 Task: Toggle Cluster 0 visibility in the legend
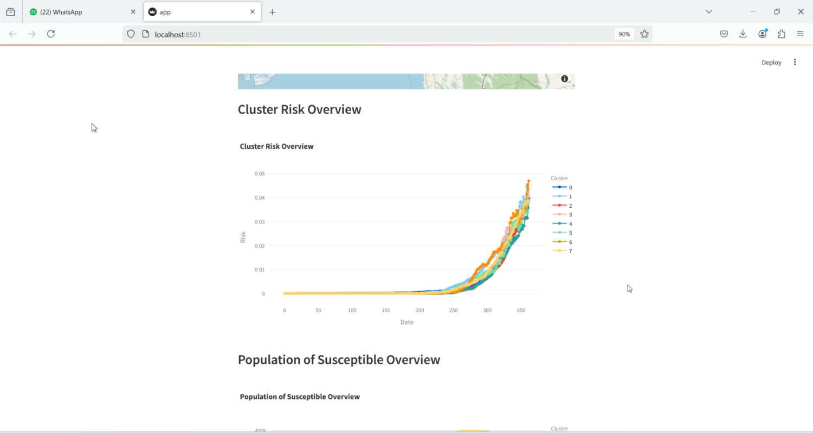(562, 187)
